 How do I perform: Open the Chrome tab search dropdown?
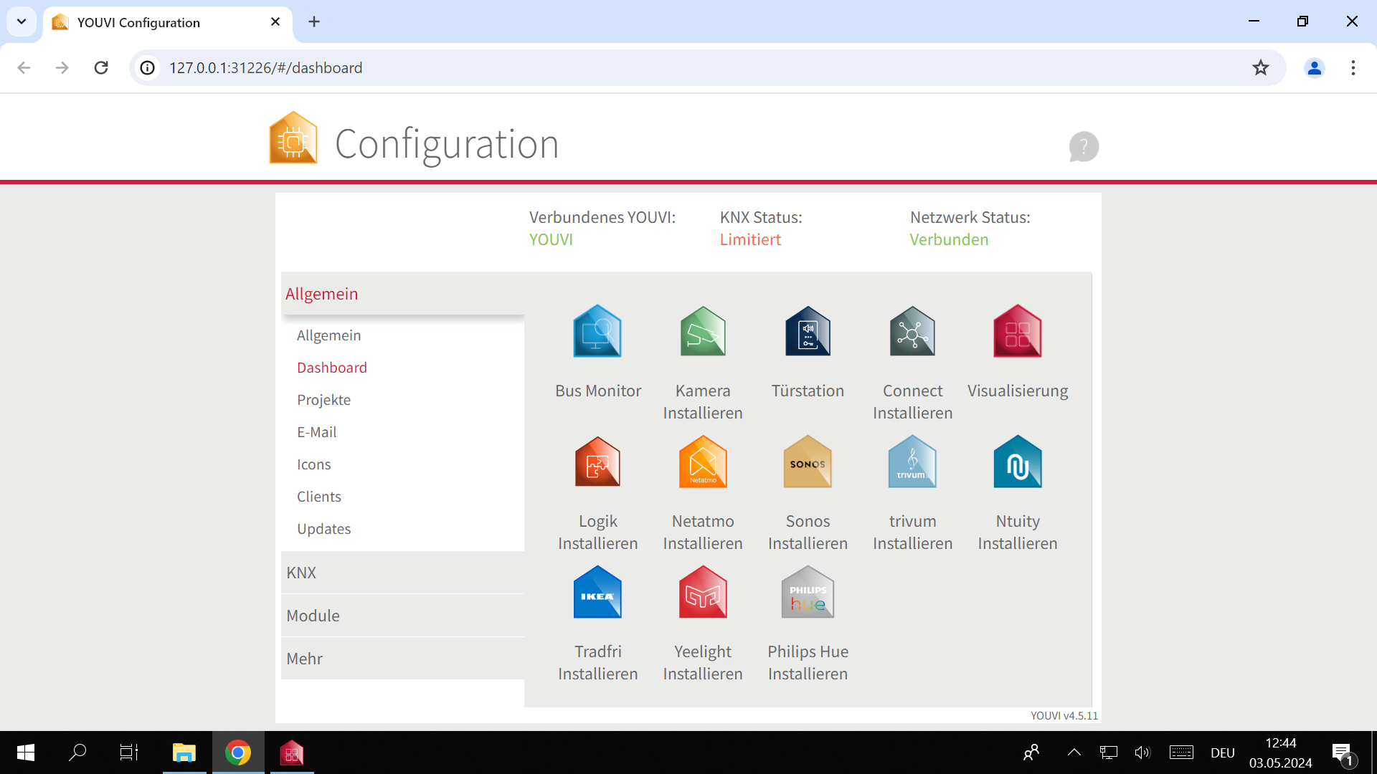point(22,21)
